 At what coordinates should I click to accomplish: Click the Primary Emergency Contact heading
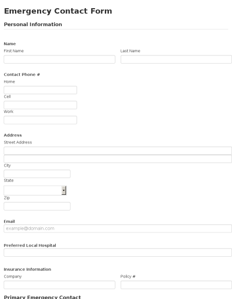coord(42,297)
